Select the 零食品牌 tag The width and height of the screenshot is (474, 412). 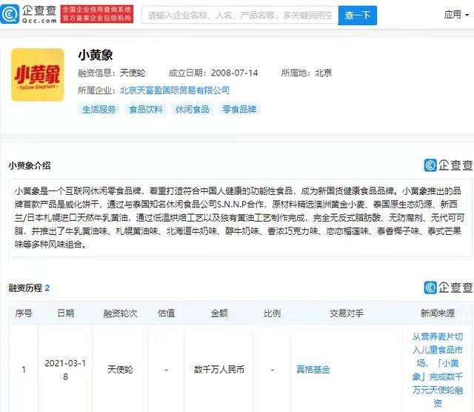click(x=239, y=109)
